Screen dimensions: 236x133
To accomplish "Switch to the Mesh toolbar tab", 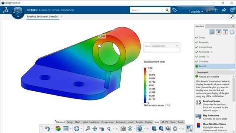I will click(x=77, y=122).
